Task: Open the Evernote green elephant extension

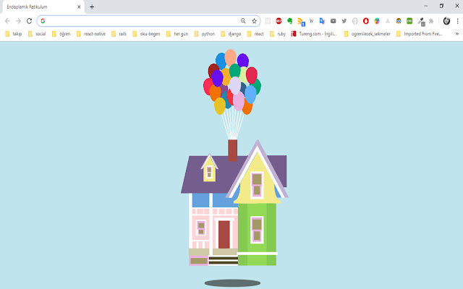Action: click(289, 21)
